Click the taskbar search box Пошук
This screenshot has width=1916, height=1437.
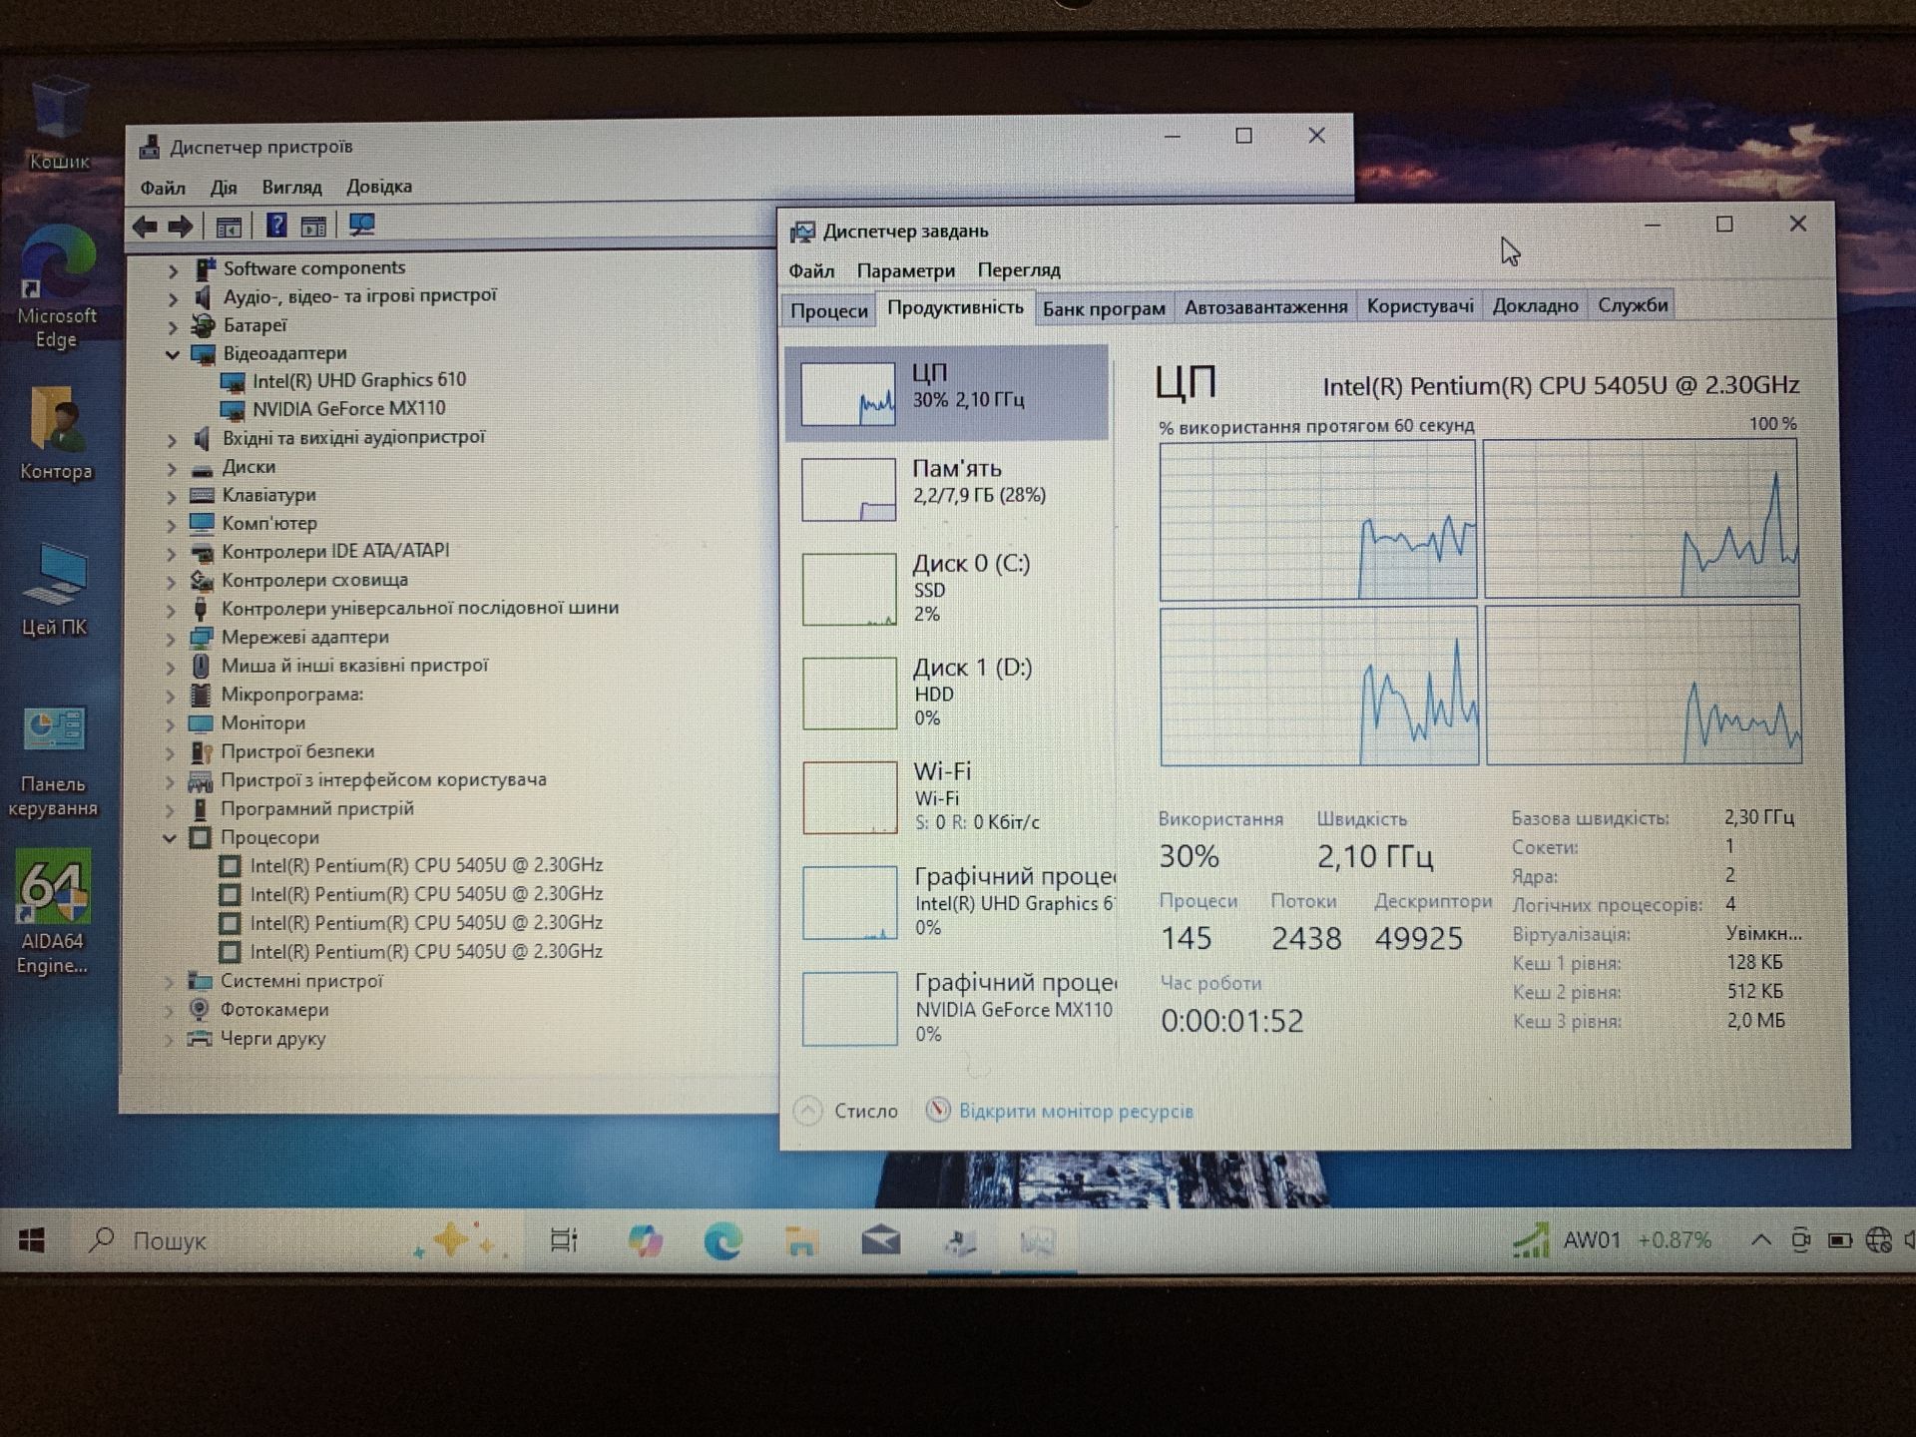click(x=299, y=1240)
